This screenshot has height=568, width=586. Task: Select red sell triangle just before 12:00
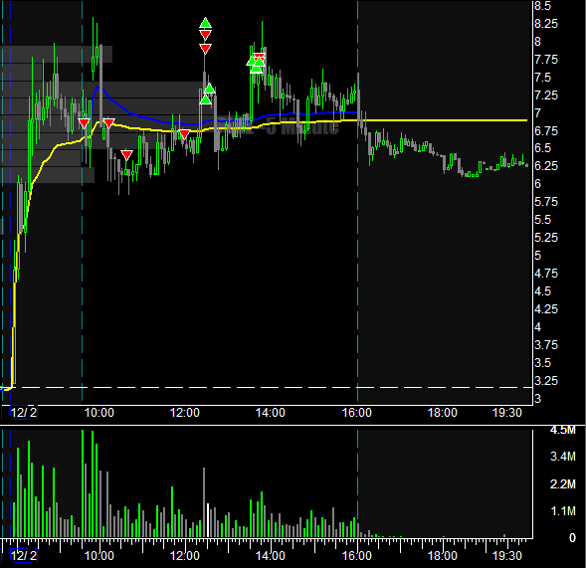(x=184, y=134)
